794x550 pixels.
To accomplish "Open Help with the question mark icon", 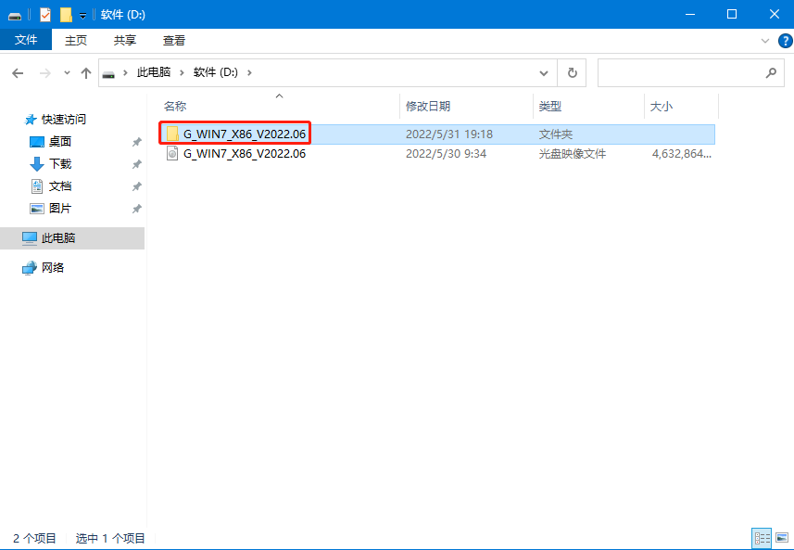I will pyautogui.click(x=786, y=41).
